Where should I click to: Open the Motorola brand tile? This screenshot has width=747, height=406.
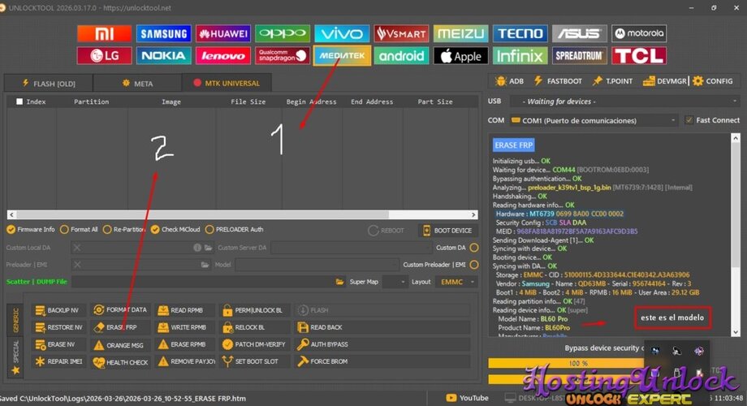point(639,33)
